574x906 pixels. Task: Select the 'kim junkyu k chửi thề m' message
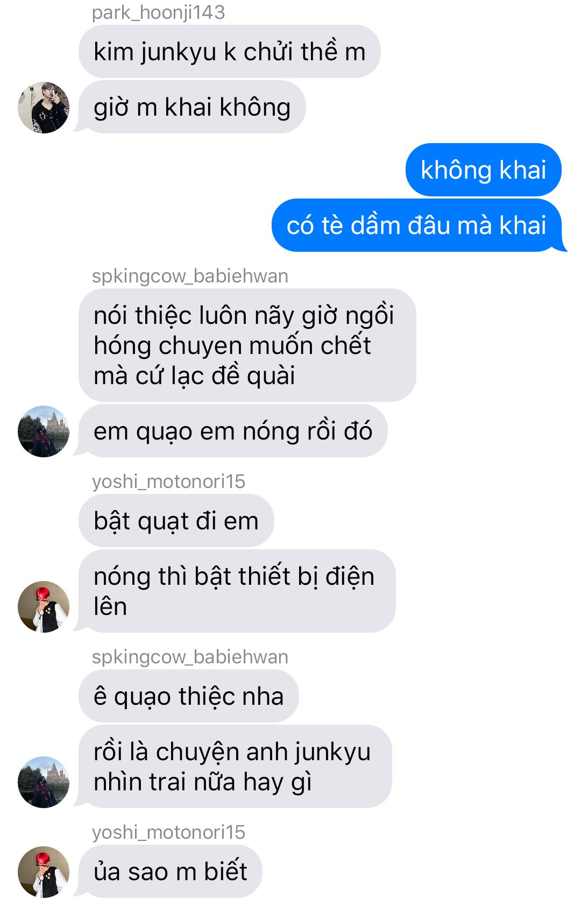coord(230,52)
